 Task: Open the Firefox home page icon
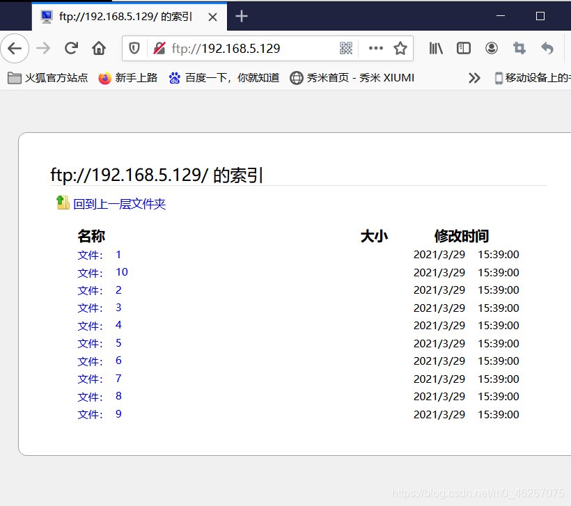coord(99,48)
